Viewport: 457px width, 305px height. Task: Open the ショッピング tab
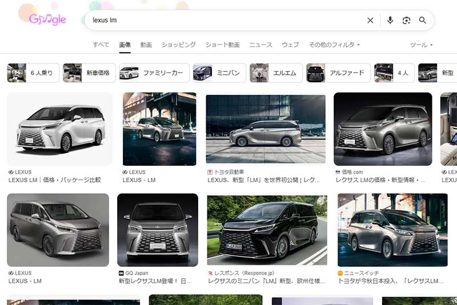178,45
